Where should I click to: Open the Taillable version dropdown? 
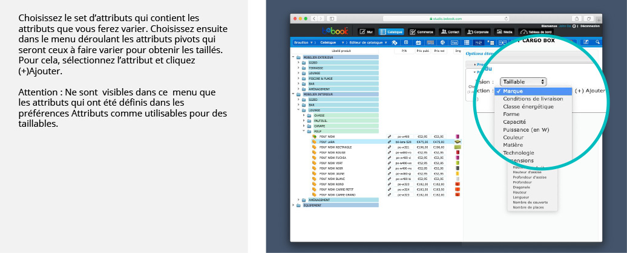point(523,82)
